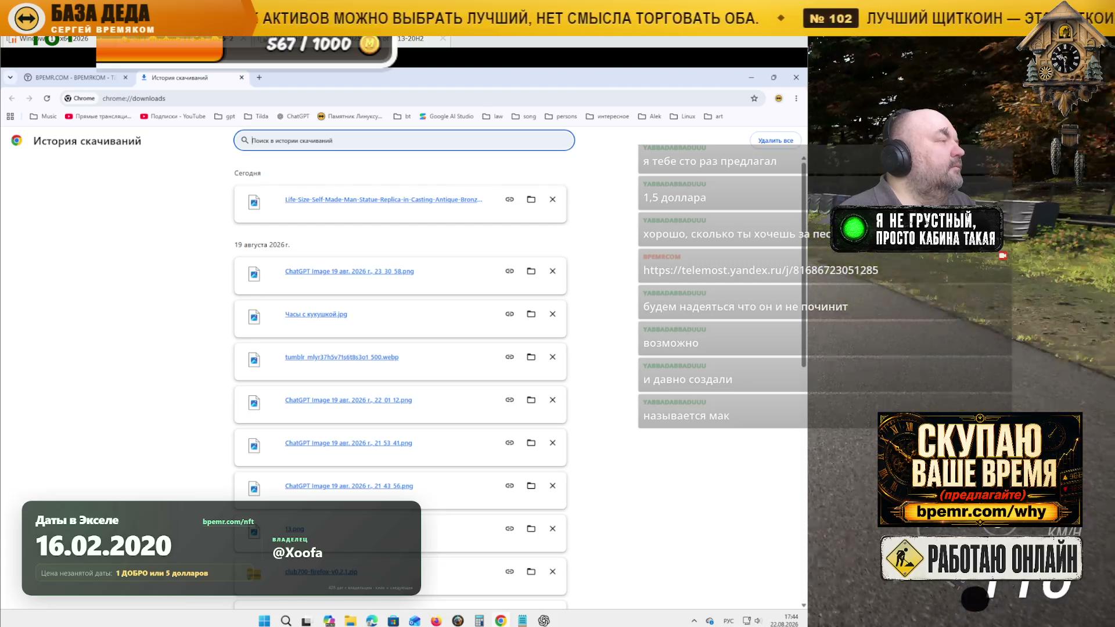Open the Life-Size-Self-Made-Man-Statue download link
Screen dimensions: 1115x627
click(x=383, y=200)
